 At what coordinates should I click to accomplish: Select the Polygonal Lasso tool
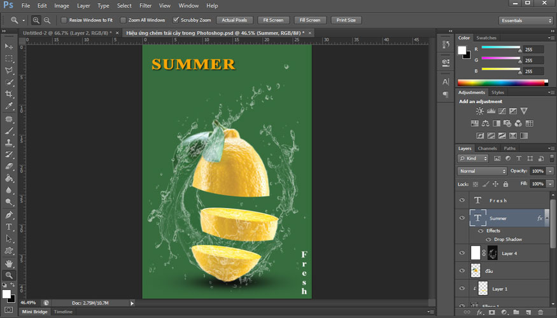[8, 70]
